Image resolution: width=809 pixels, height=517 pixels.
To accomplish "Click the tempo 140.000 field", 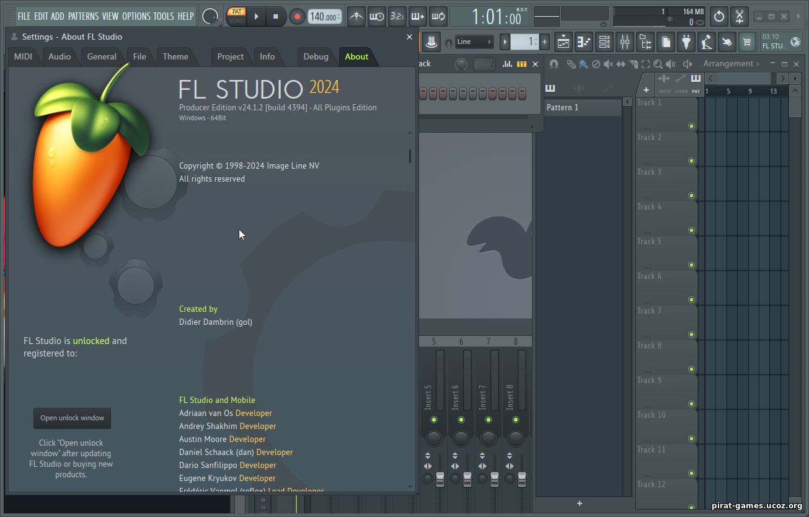I will coord(324,17).
